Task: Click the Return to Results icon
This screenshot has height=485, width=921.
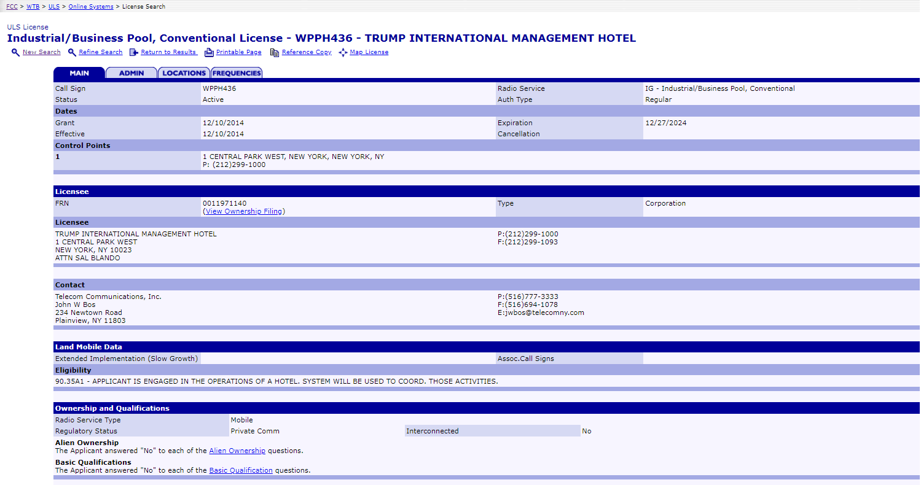Action: 133,52
